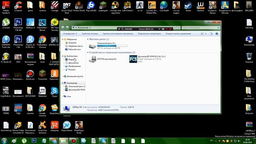Open the Упорядочить dropdown menu

click(x=70, y=34)
